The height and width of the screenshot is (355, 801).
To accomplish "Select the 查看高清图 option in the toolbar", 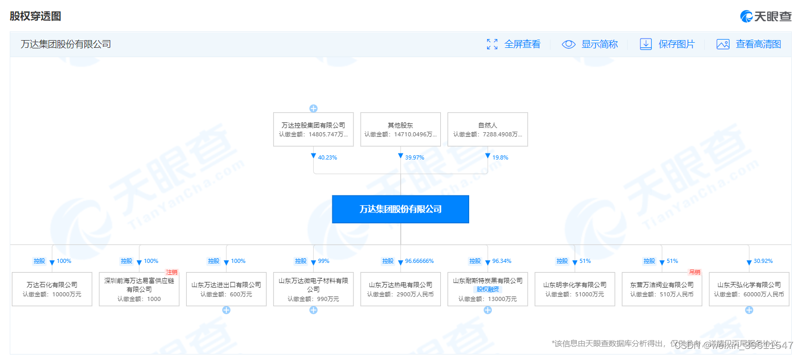I will pyautogui.click(x=758, y=44).
